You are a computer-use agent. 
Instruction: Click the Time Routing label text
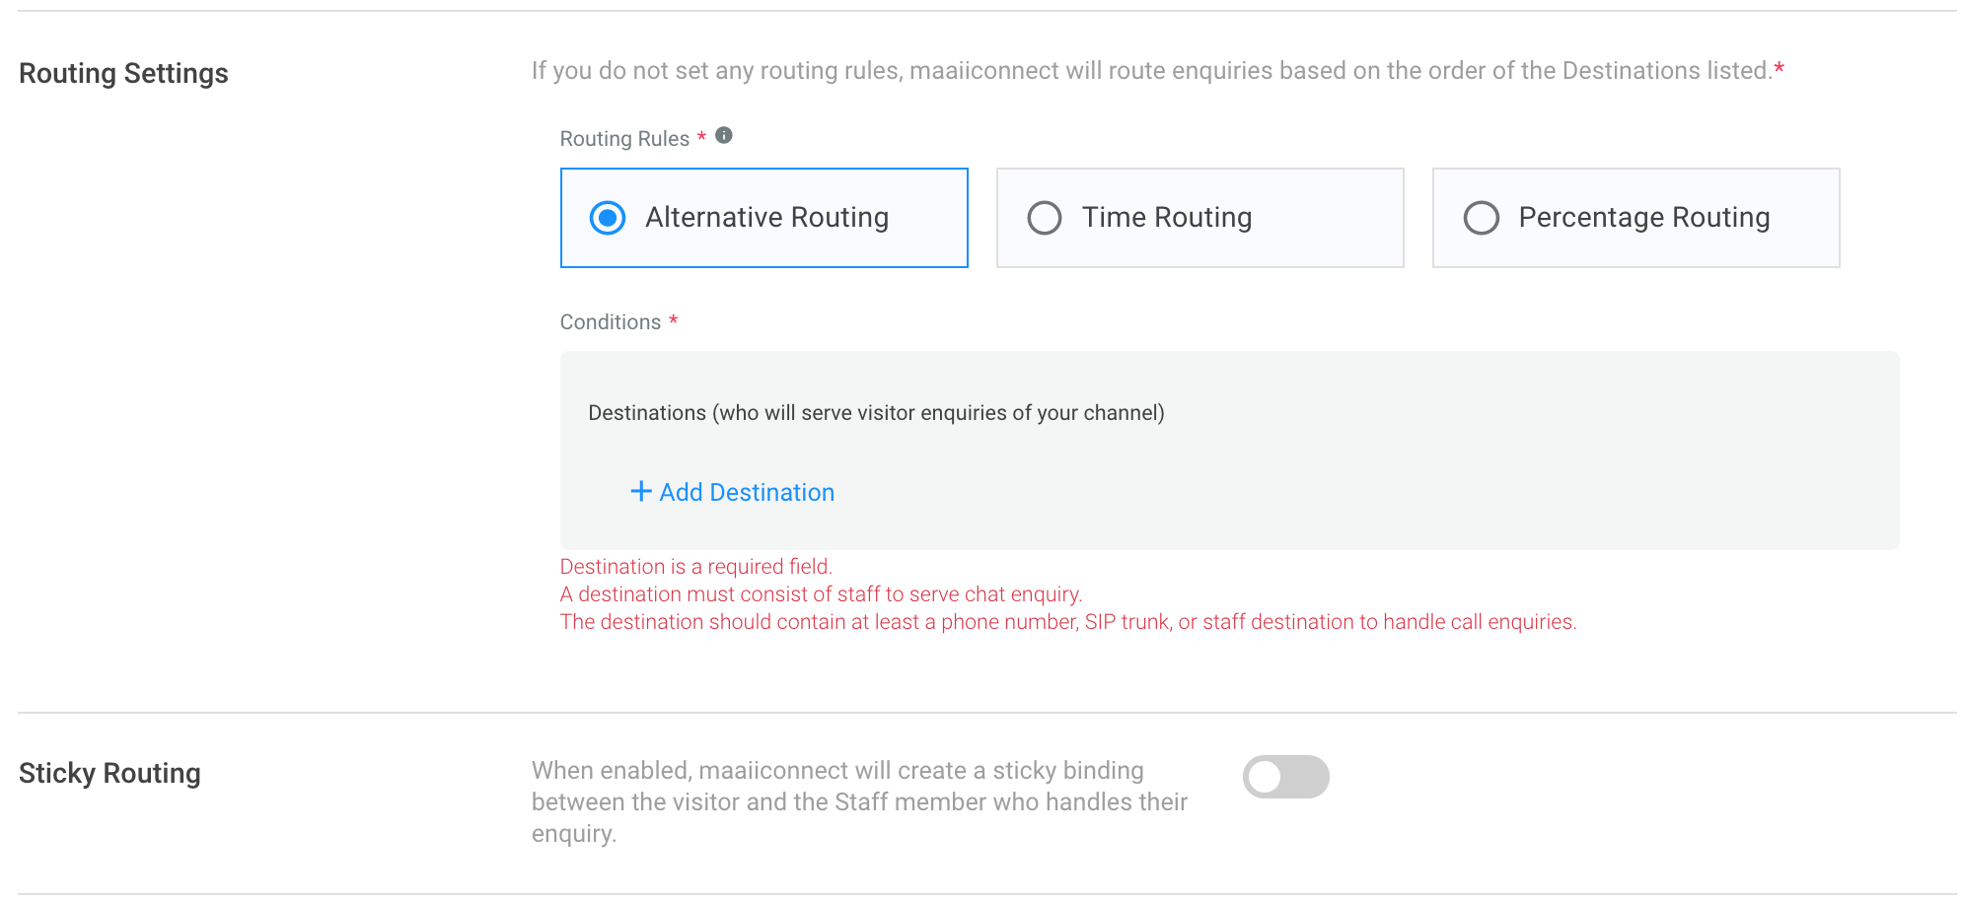(x=1167, y=217)
